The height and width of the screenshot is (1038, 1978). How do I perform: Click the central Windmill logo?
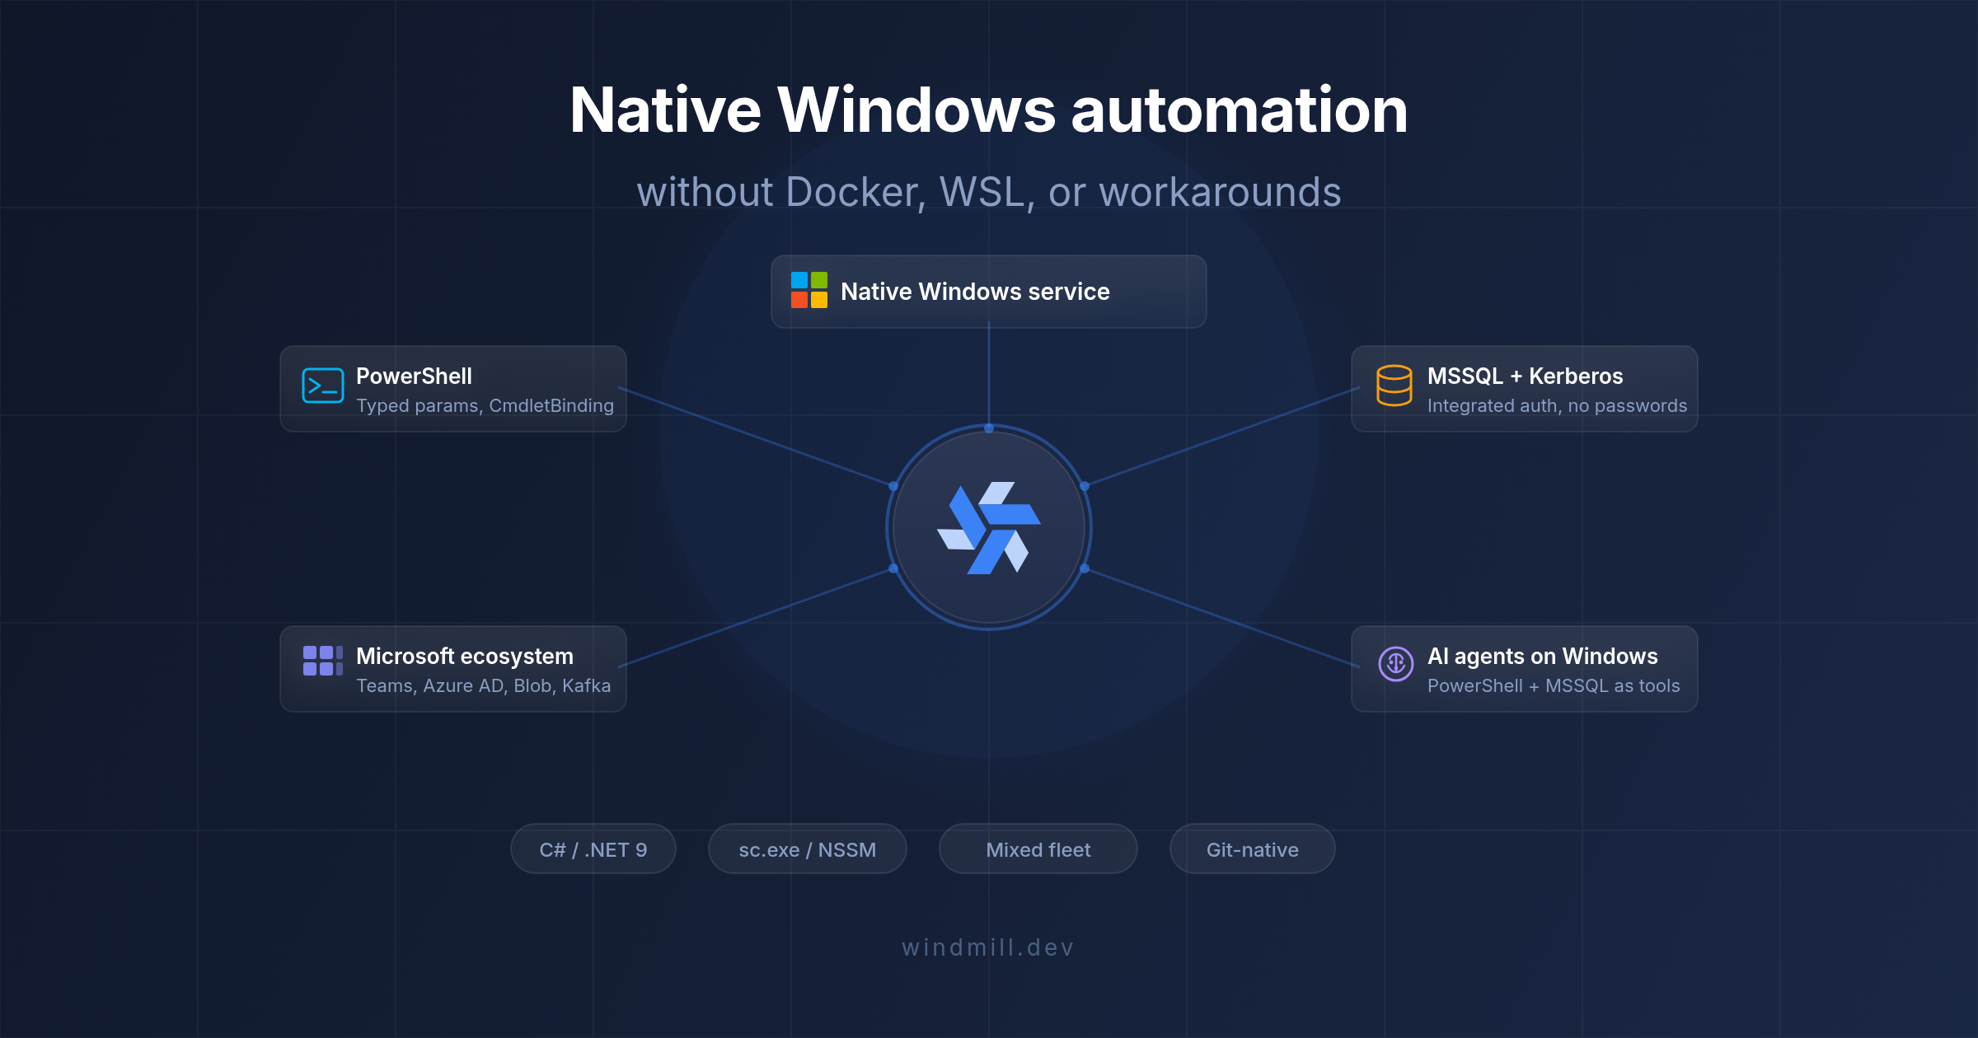(x=988, y=527)
